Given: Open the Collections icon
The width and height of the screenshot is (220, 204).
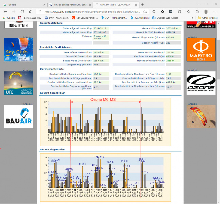Looking at the screenshot, I should coord(197,12).
